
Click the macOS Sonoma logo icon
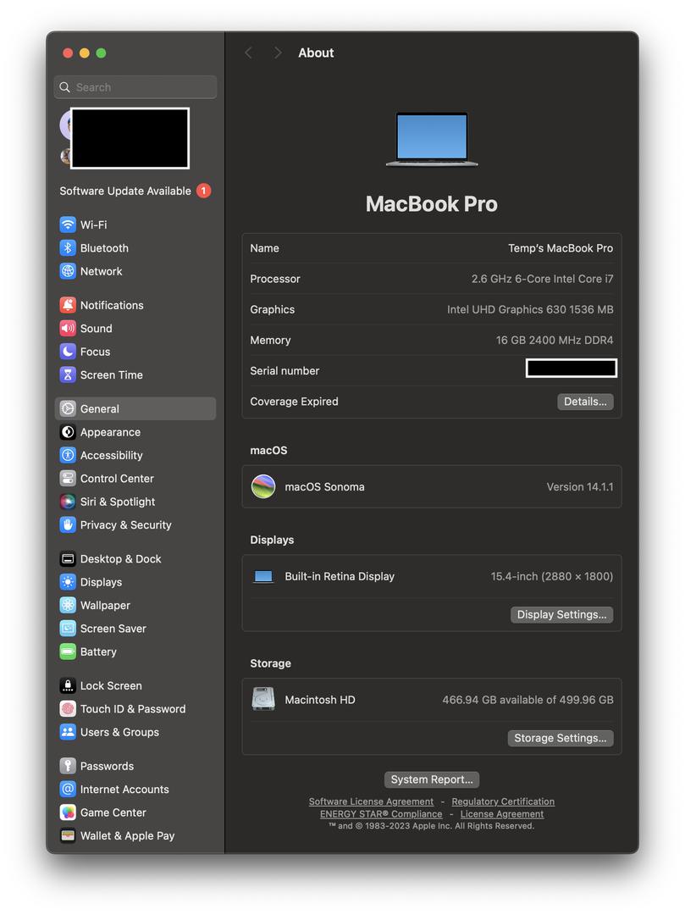263,486
